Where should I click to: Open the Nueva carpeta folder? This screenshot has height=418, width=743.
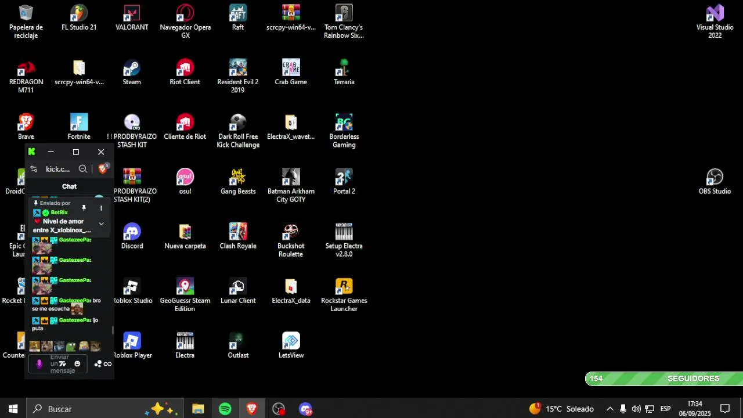185,236
